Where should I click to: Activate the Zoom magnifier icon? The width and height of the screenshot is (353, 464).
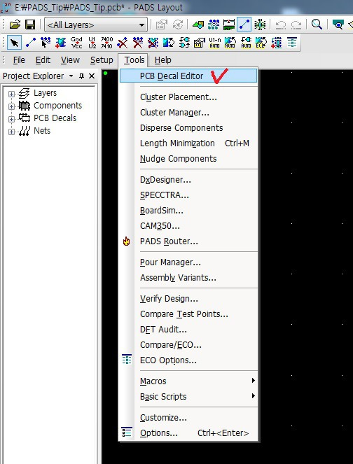point(317,24)
